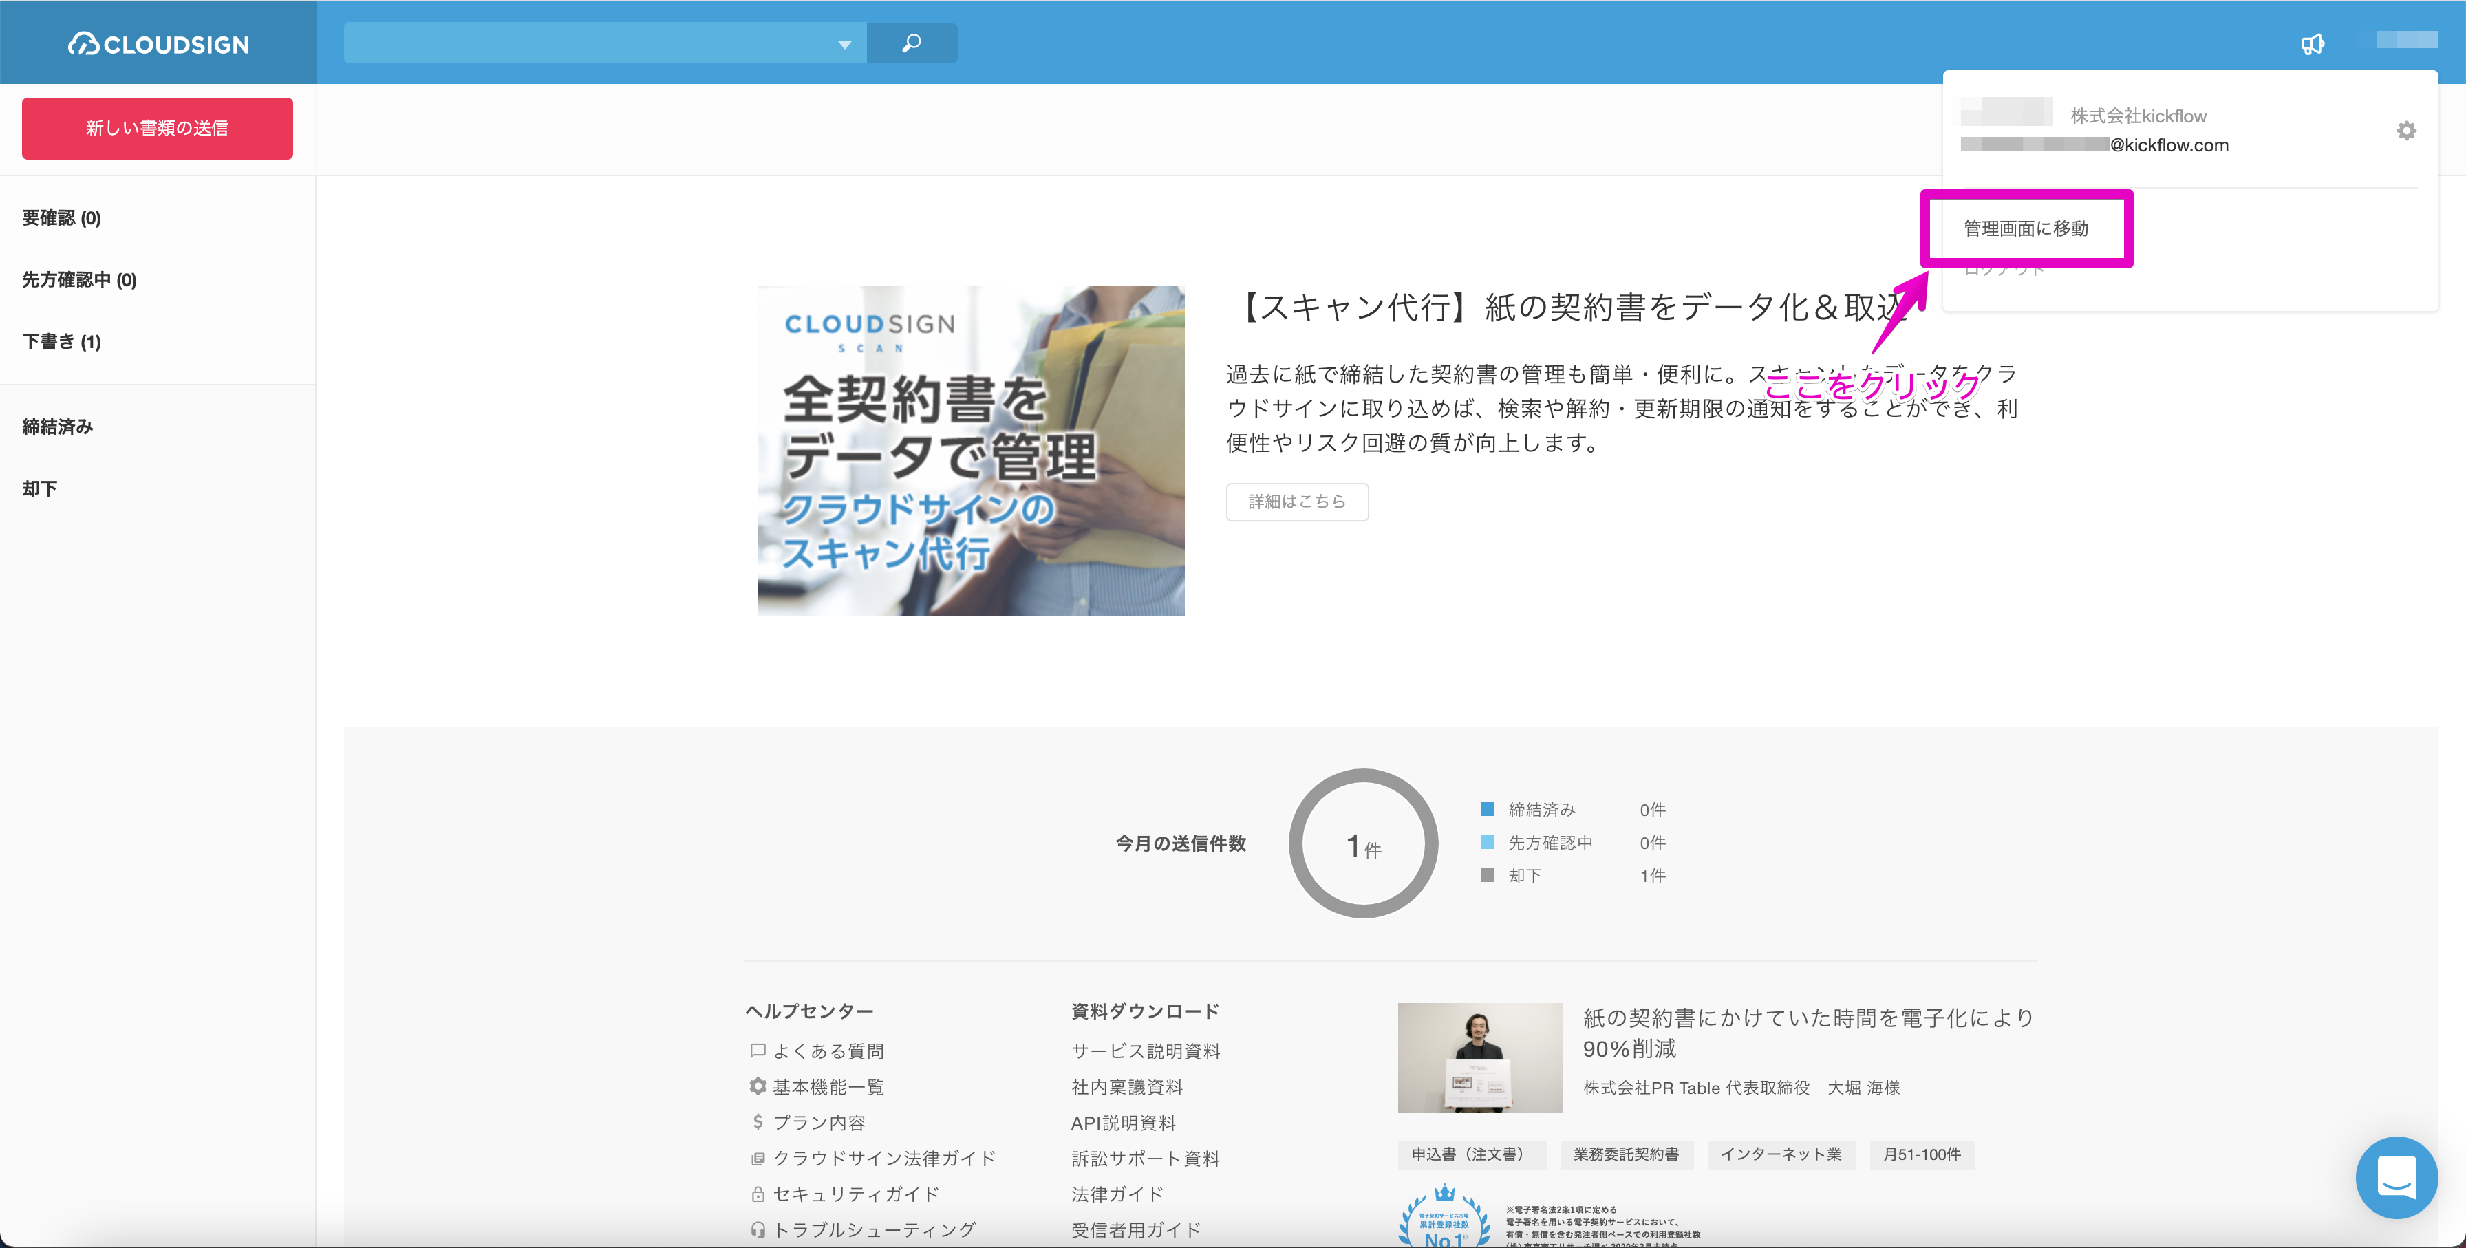
Task: Download 社内稟議資料
Action: pyautogui.click(x=1127, y=1087)
